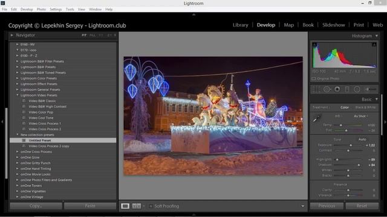Expand the Lightroom Color Presets folder
The height and width of the screenshot is (217, 387).
coord(18,78)
